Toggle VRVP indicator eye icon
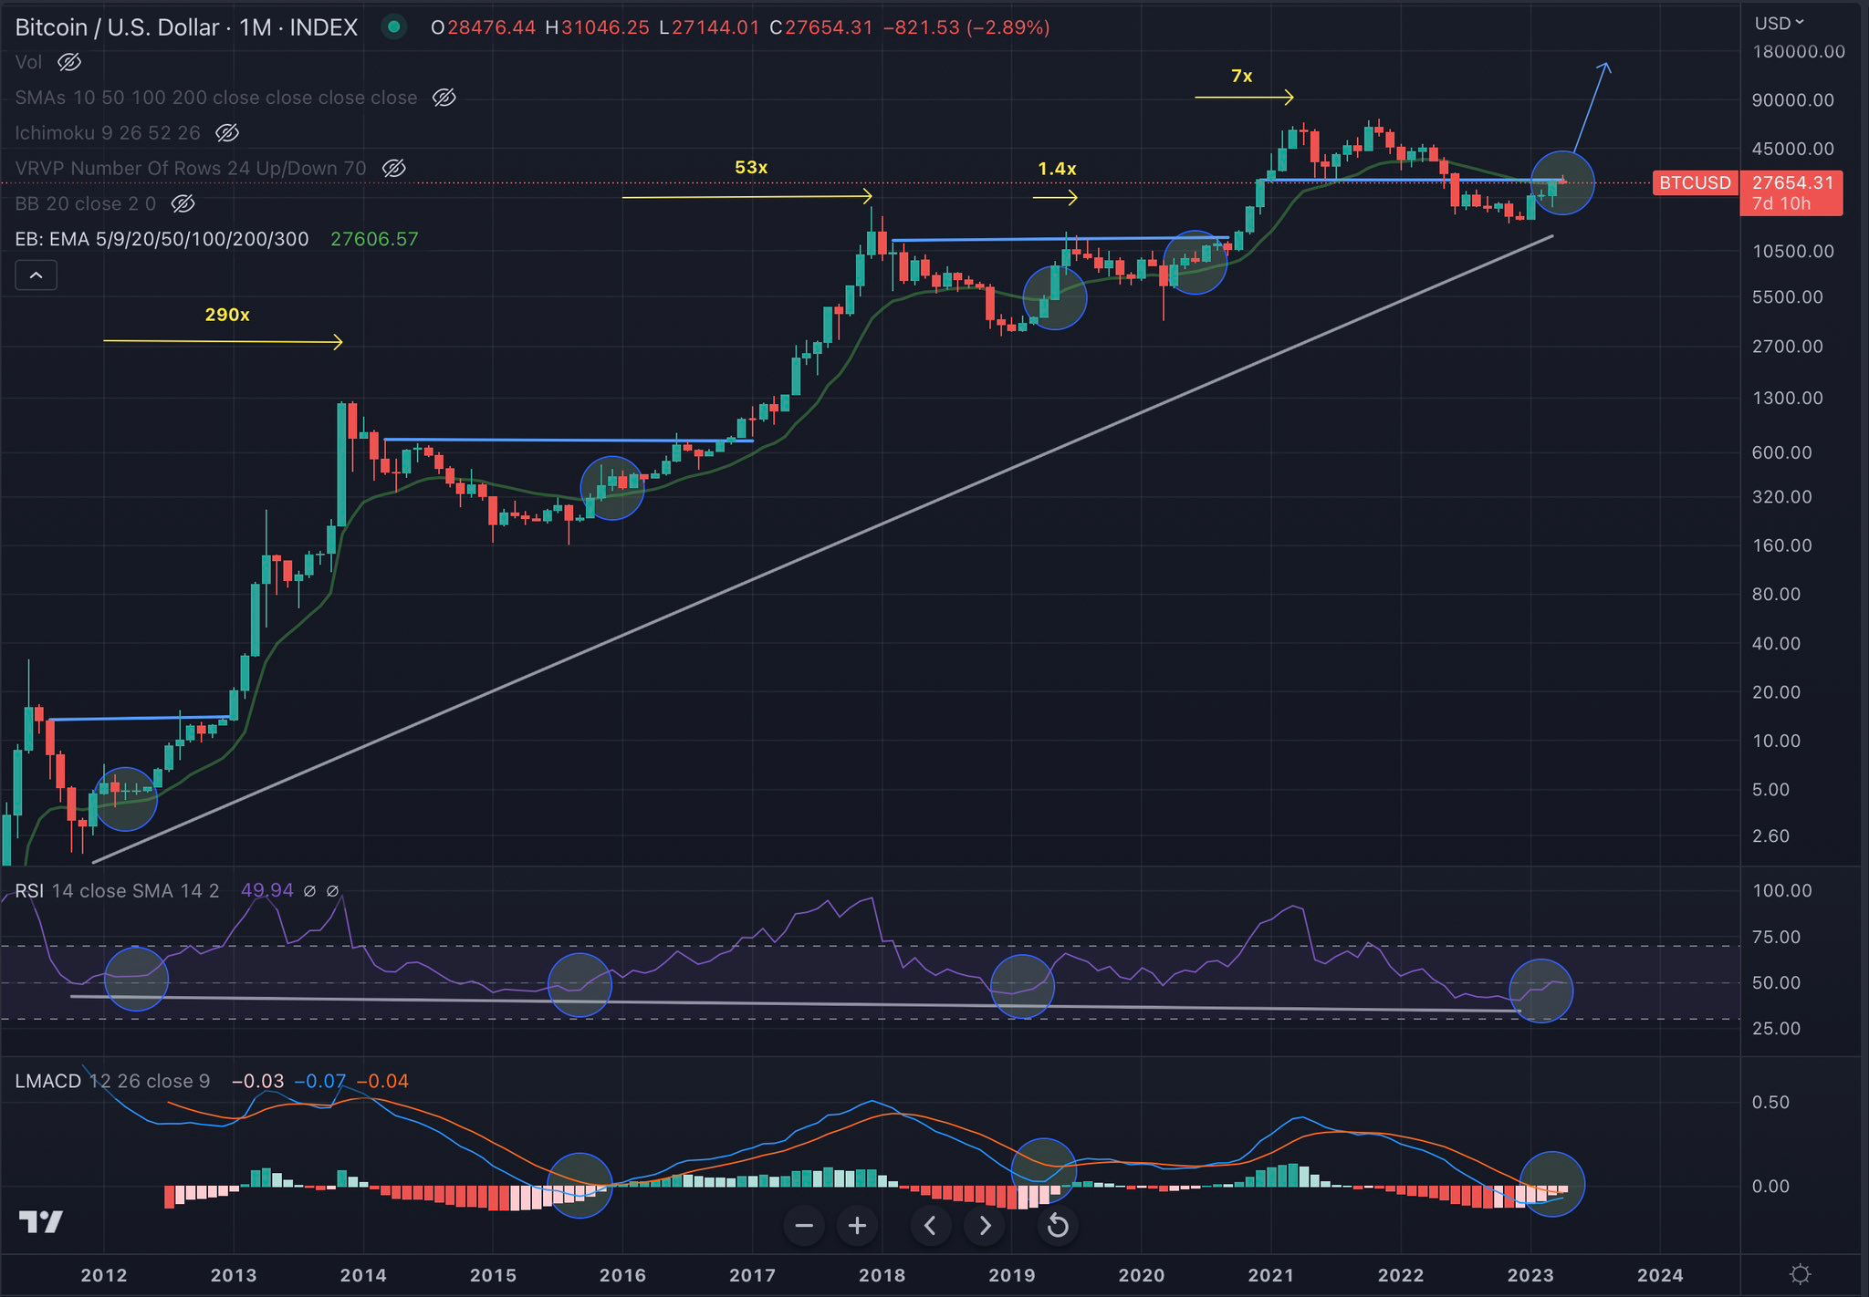The image size is (1869, 1297). [x=393, y=168]
